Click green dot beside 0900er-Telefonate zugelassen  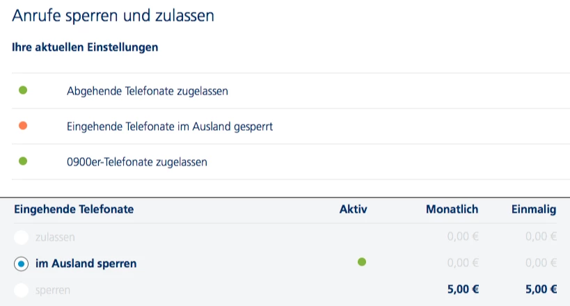[x=23, y=161]
